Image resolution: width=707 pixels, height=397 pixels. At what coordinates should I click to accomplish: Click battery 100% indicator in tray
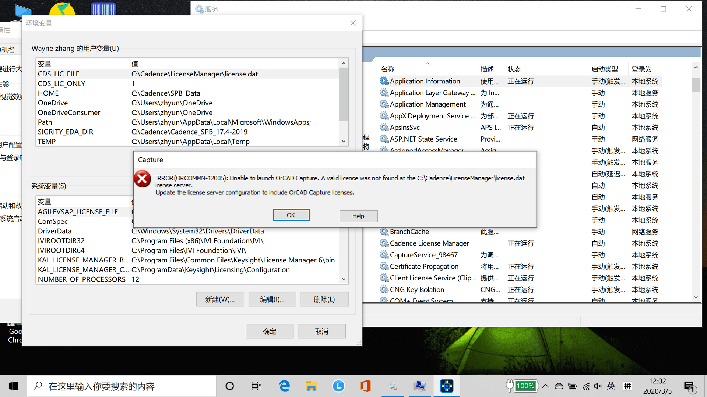click(x=522, y=386)
